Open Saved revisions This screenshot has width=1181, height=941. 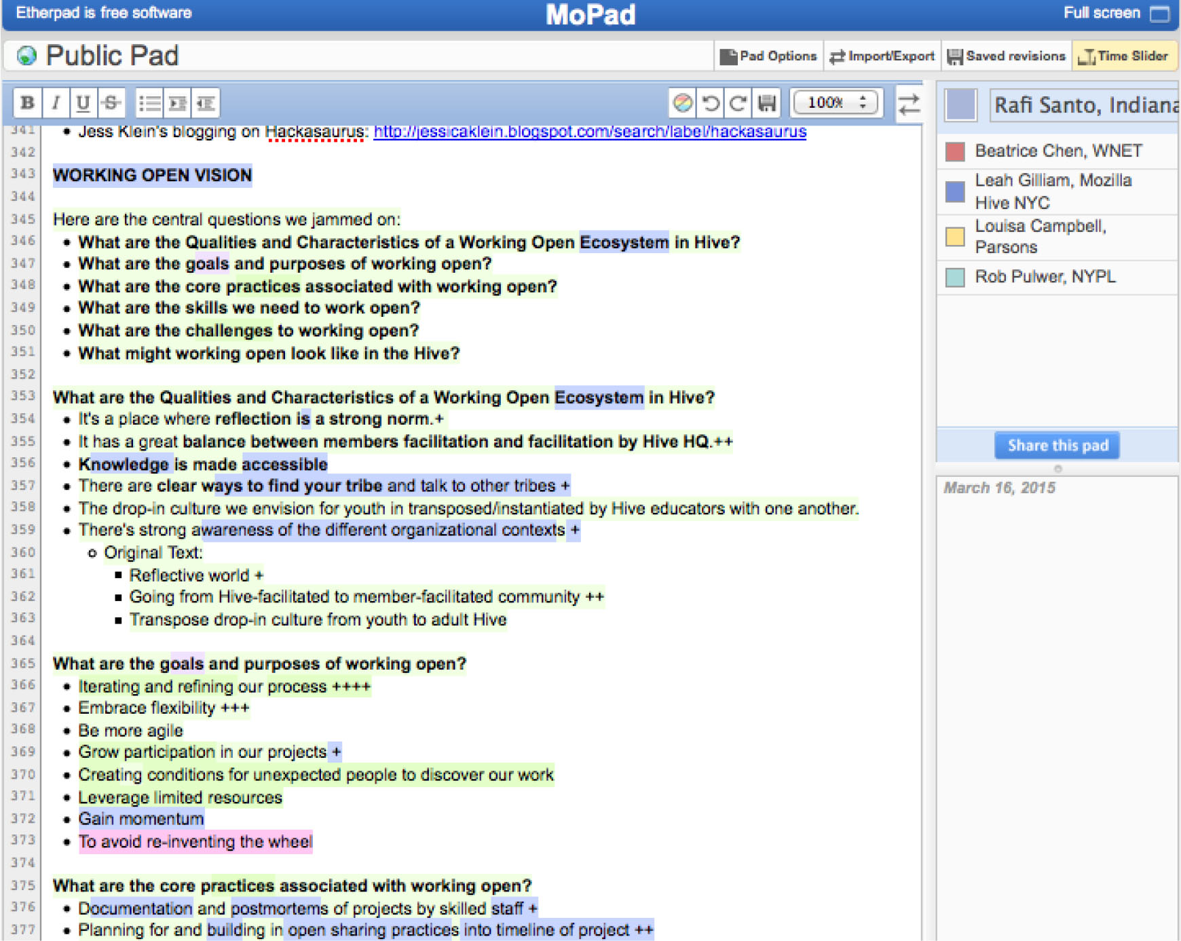(1007, 56)
